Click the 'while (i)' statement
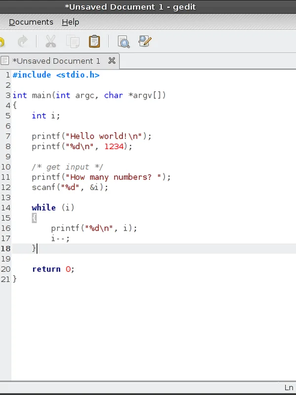 click(x=53, y=207)
